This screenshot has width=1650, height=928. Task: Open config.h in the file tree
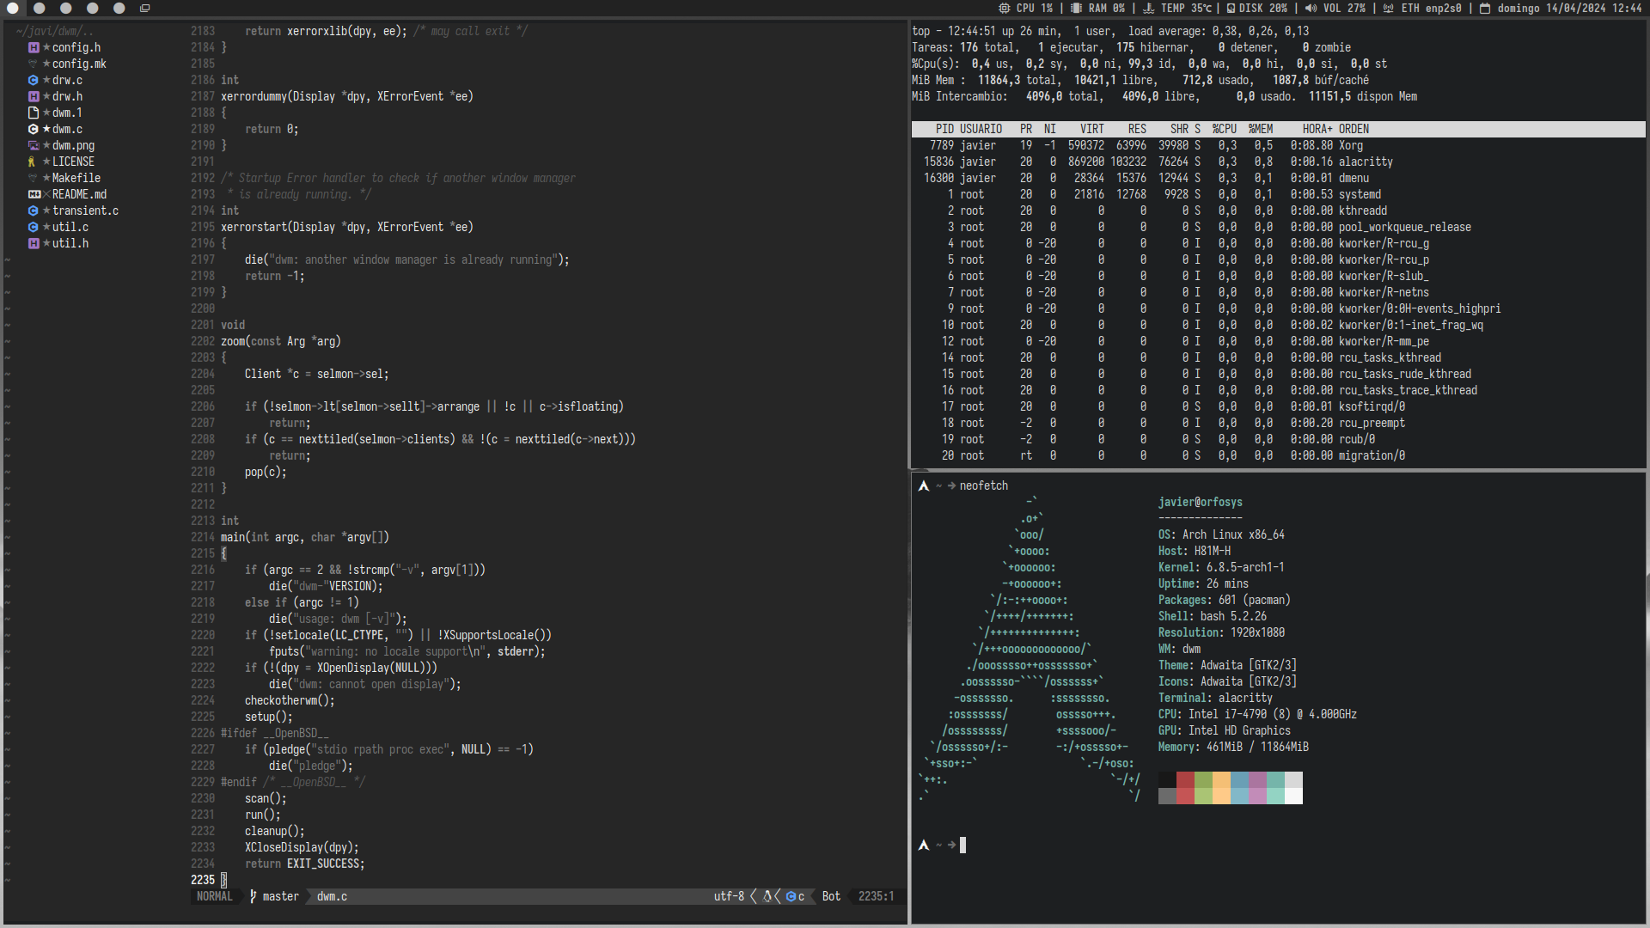coord(76,47)
